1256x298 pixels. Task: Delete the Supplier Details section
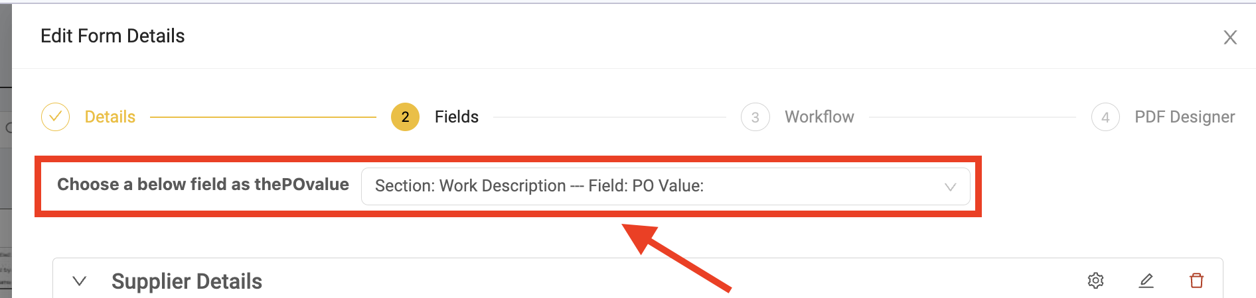tap(1196, 281)
